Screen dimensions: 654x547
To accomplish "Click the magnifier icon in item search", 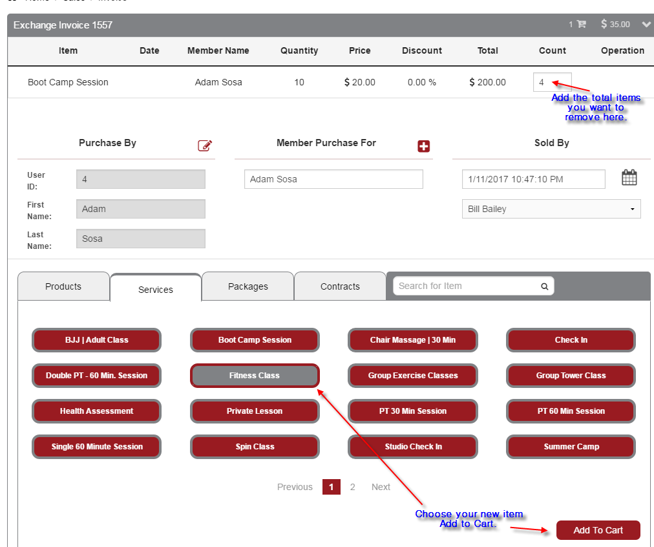I will click(544, 286).
